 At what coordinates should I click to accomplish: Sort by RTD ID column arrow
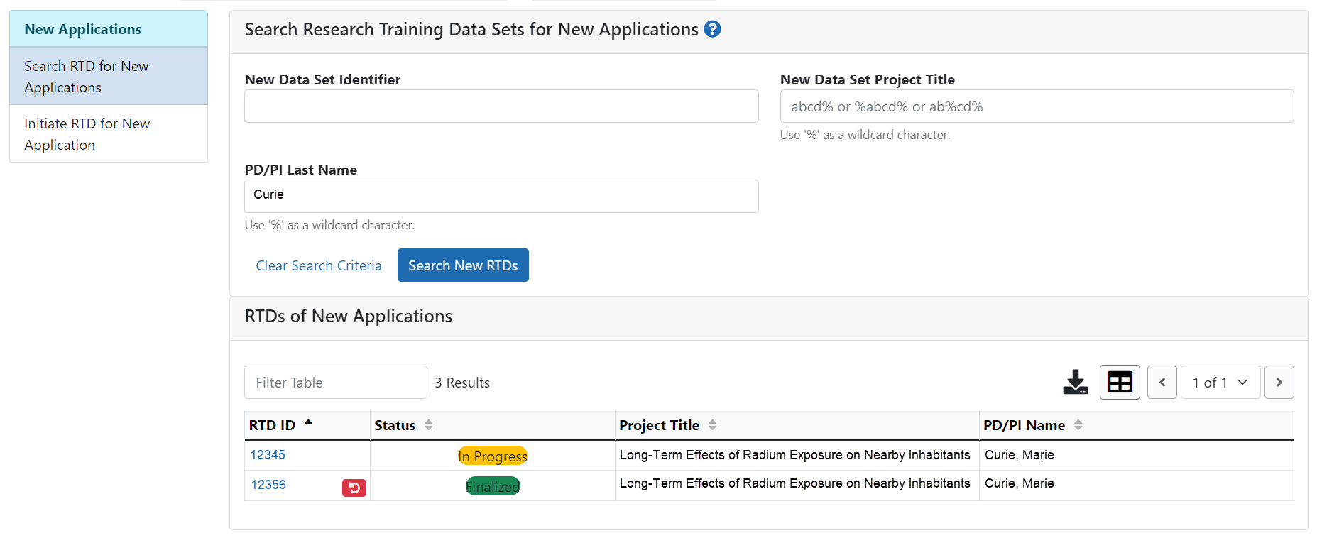tap(308, 423)
